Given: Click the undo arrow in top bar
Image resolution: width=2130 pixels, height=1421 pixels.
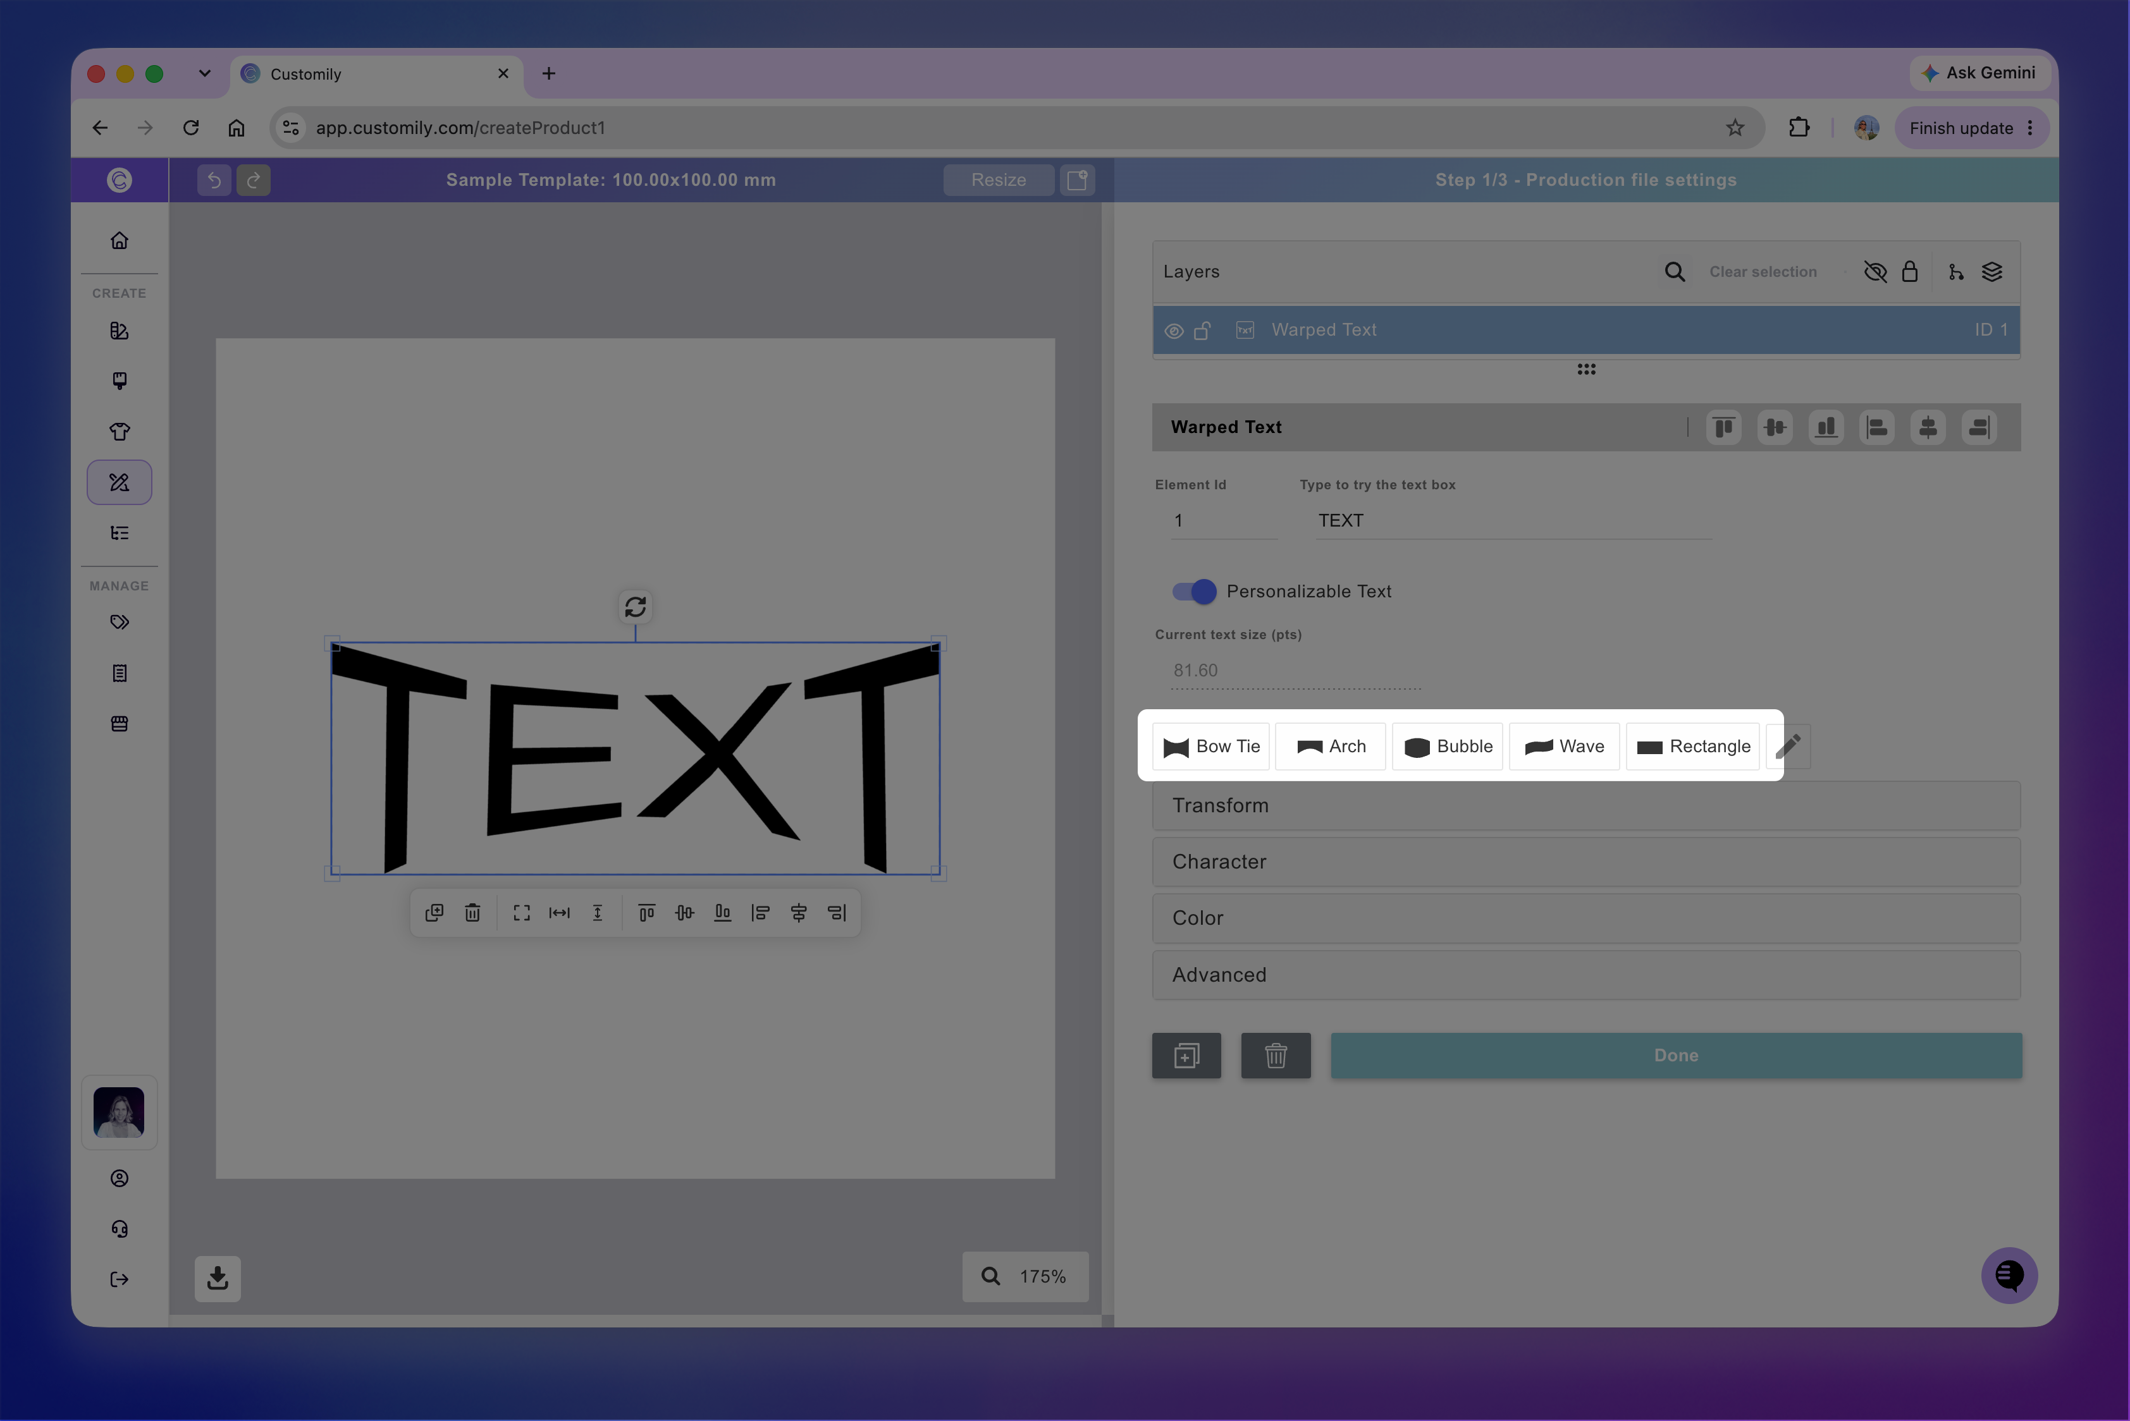Looking at the screenshot, I should tap(214, 180).
